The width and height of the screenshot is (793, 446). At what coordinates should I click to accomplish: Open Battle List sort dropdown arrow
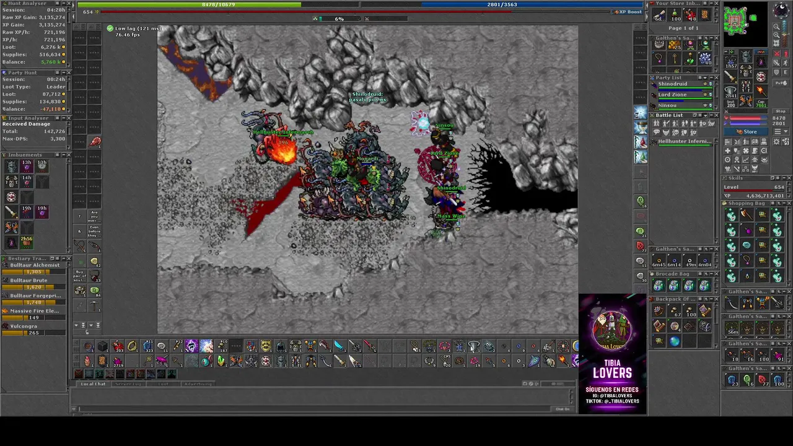click(x=705, y=115)
